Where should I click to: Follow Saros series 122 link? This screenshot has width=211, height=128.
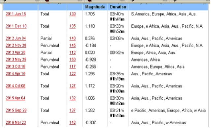point(73,74)
